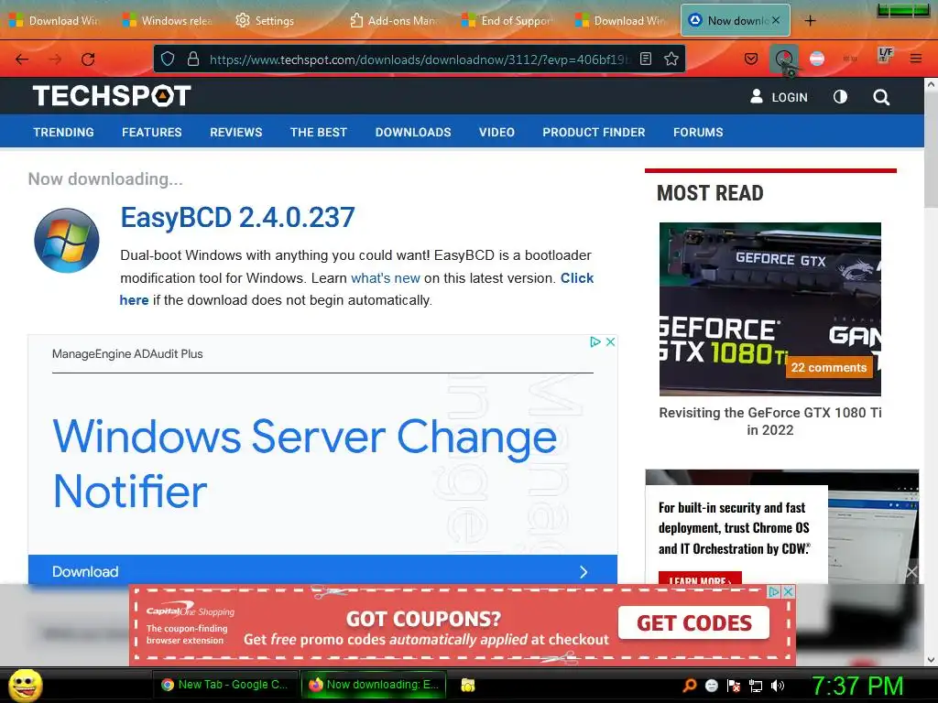Click the L/F extension icon
Screen dimensions: 938x703
pyautogui.click(x=885, y=56)
